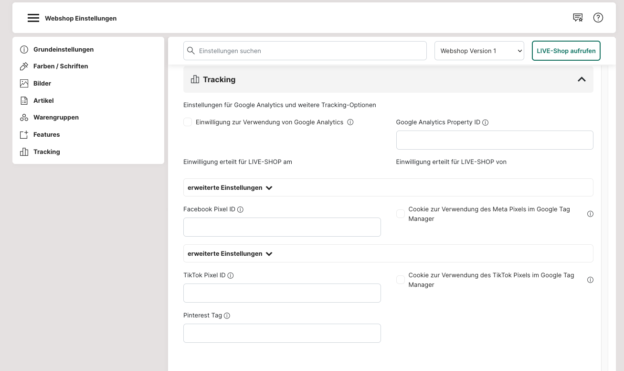Show info for TikTok Pixel cookie option
This screenshot has width=624, height=371.
[590, 280]
